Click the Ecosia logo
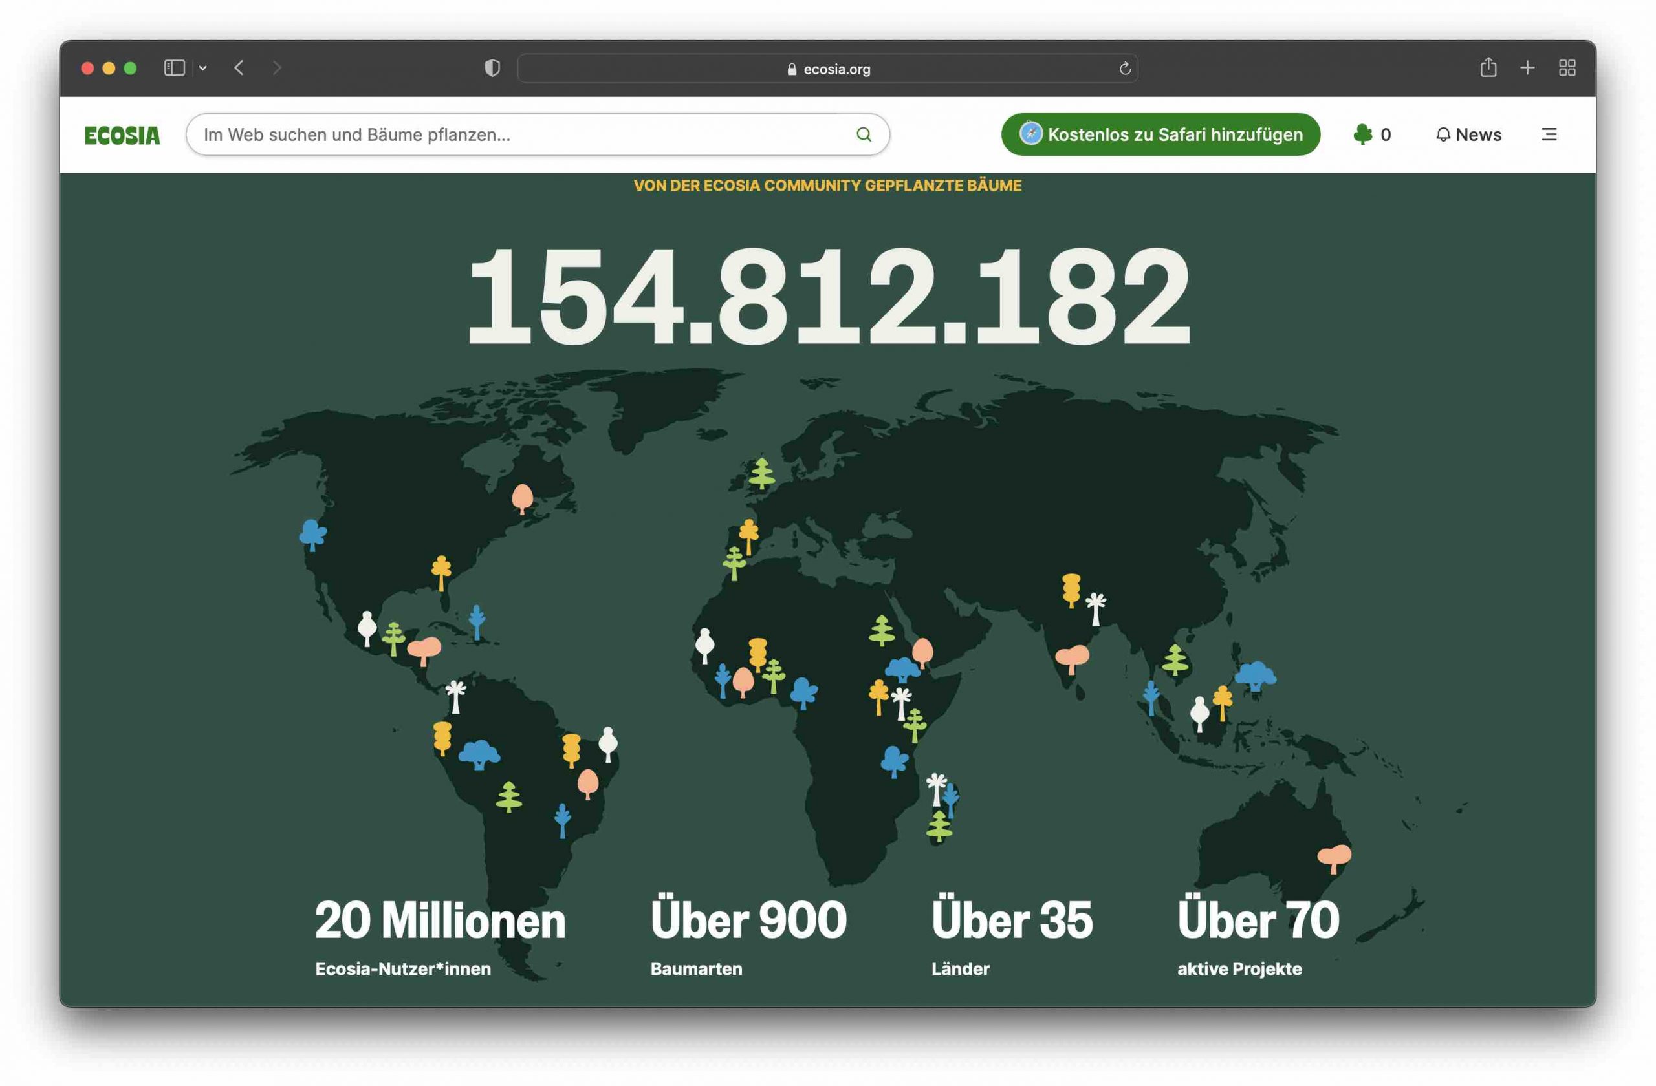This screenshot has width=1656, height=1086. point(122,135)
